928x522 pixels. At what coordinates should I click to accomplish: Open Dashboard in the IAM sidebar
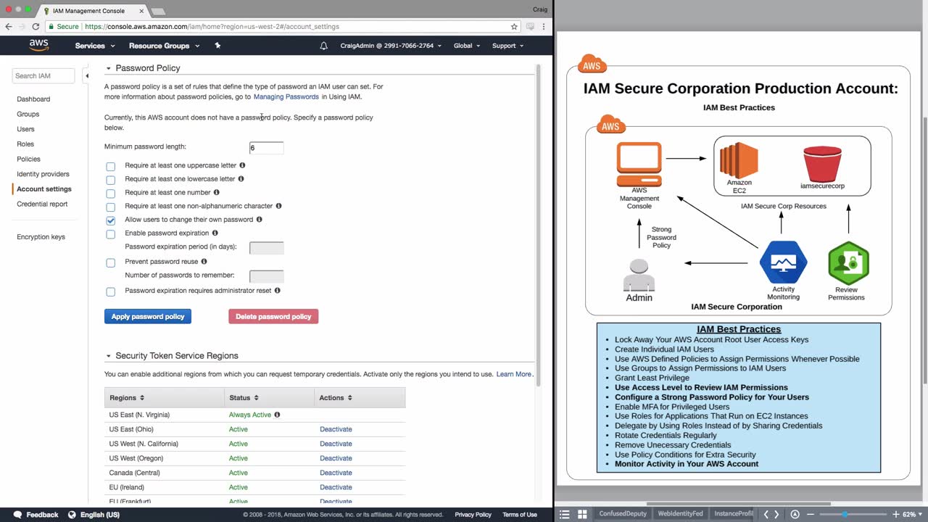[x=33, y=99]
